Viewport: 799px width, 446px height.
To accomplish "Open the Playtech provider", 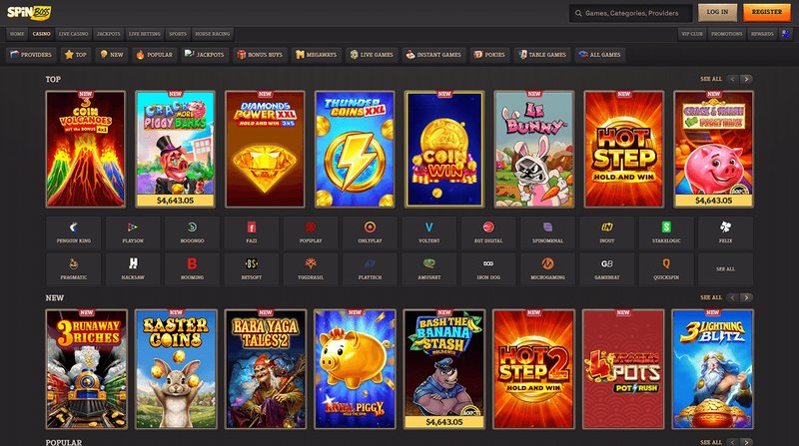I will click(370, 268).
